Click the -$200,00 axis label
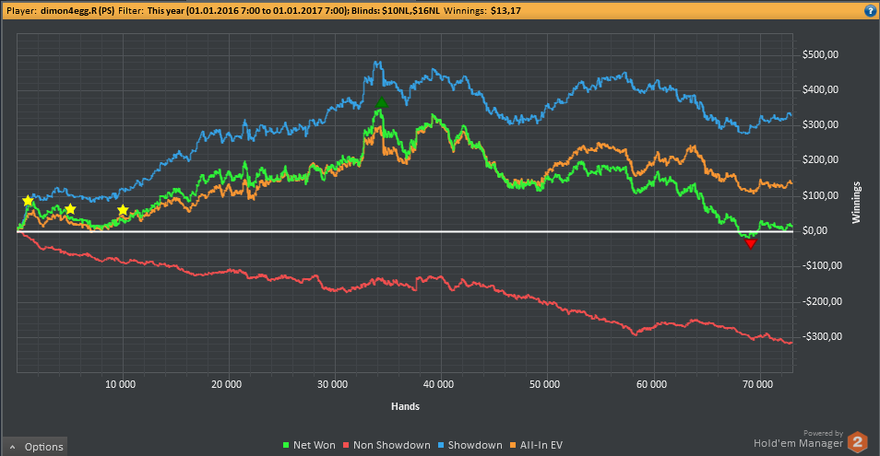880x456 pixels. click(822, 301)
